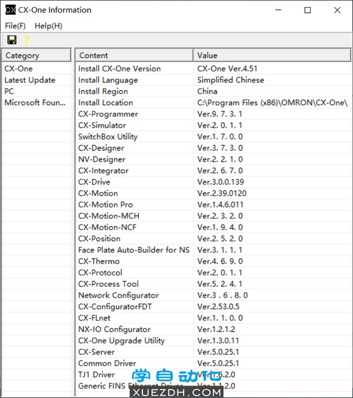Select the CX-One Upgrade Utility row

pyautogui.click(x=214, y=340)
